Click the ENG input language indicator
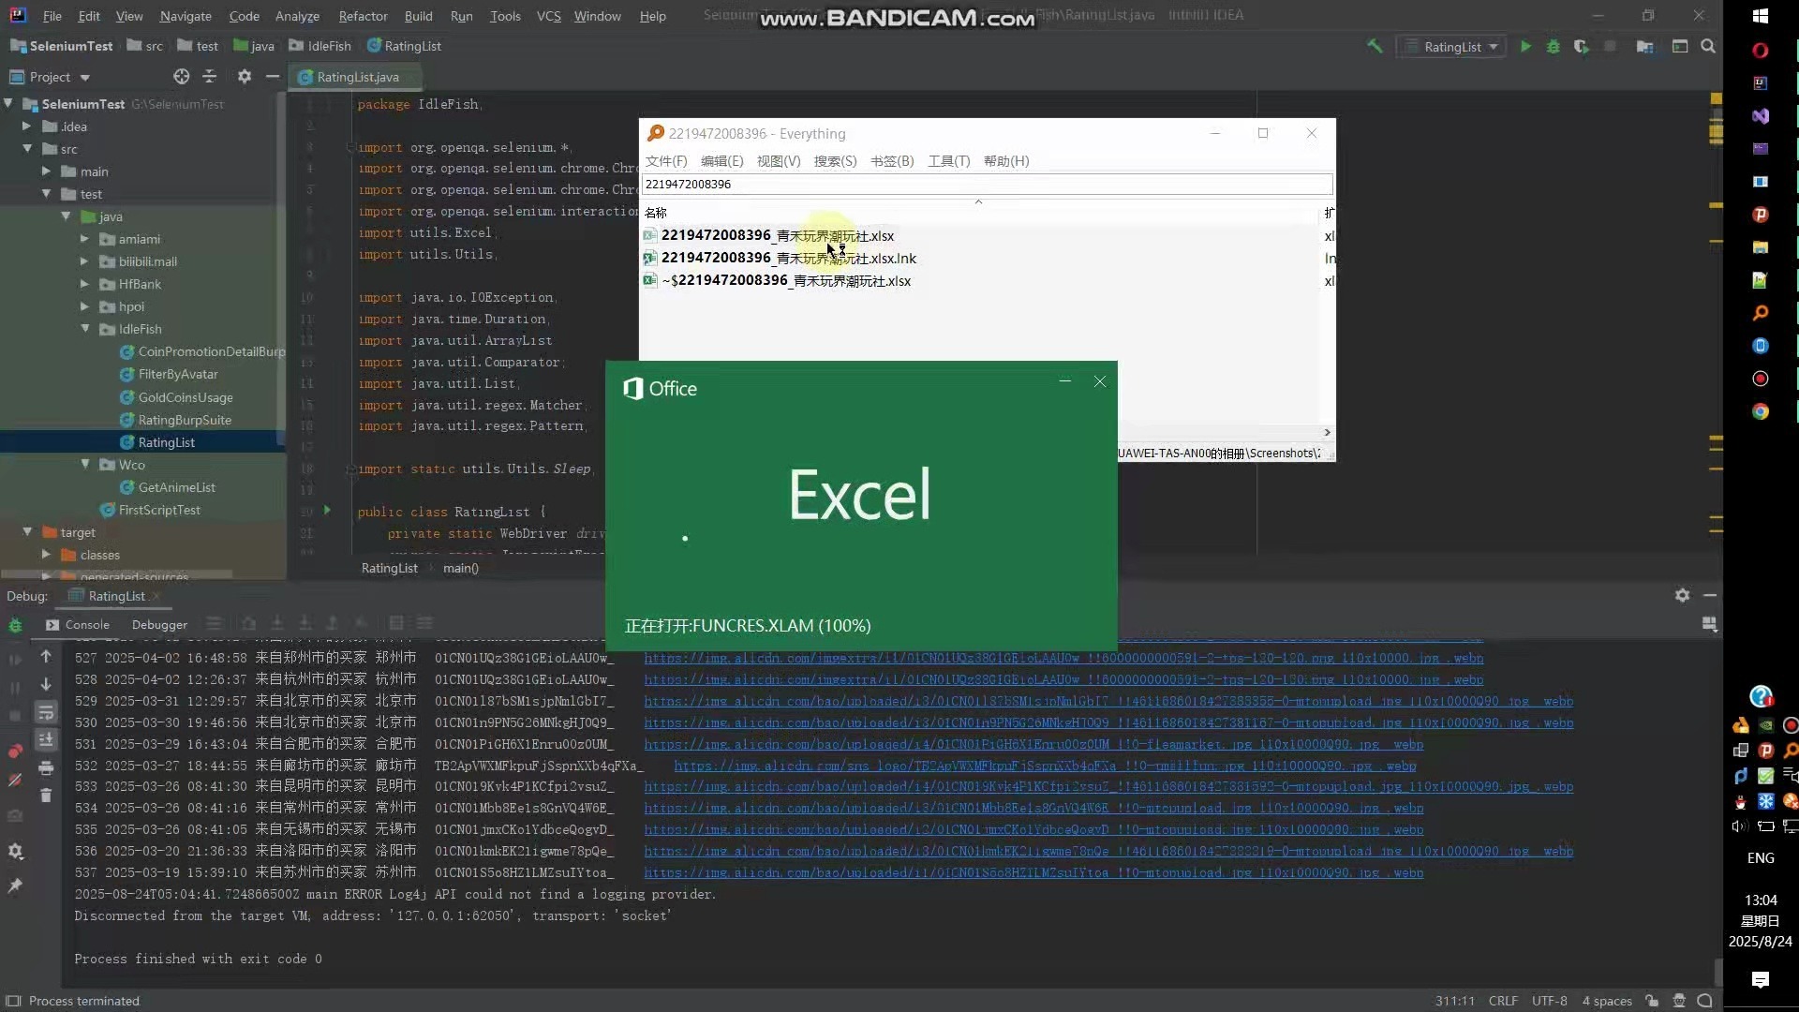The image size is (1799, 1012). click(1761, 857)
